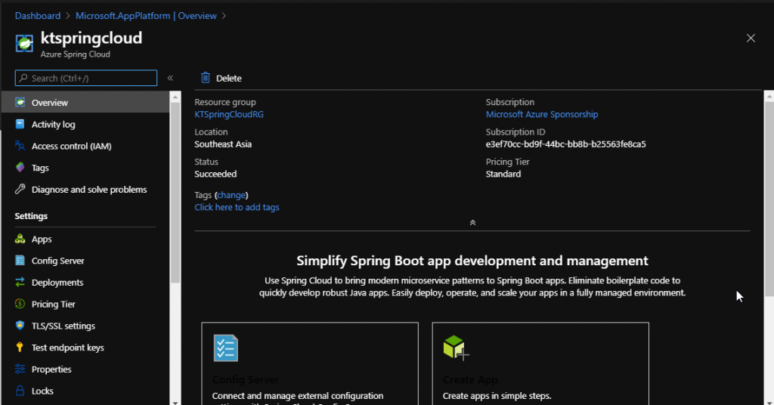Click the Access control (IAM) icon
774x405 pixels.
(x=20, y=147)
